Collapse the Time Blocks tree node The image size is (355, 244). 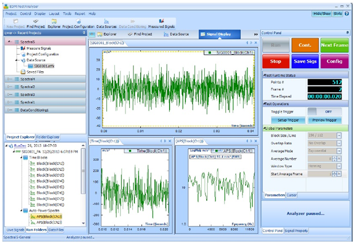[x=21, y=158]
